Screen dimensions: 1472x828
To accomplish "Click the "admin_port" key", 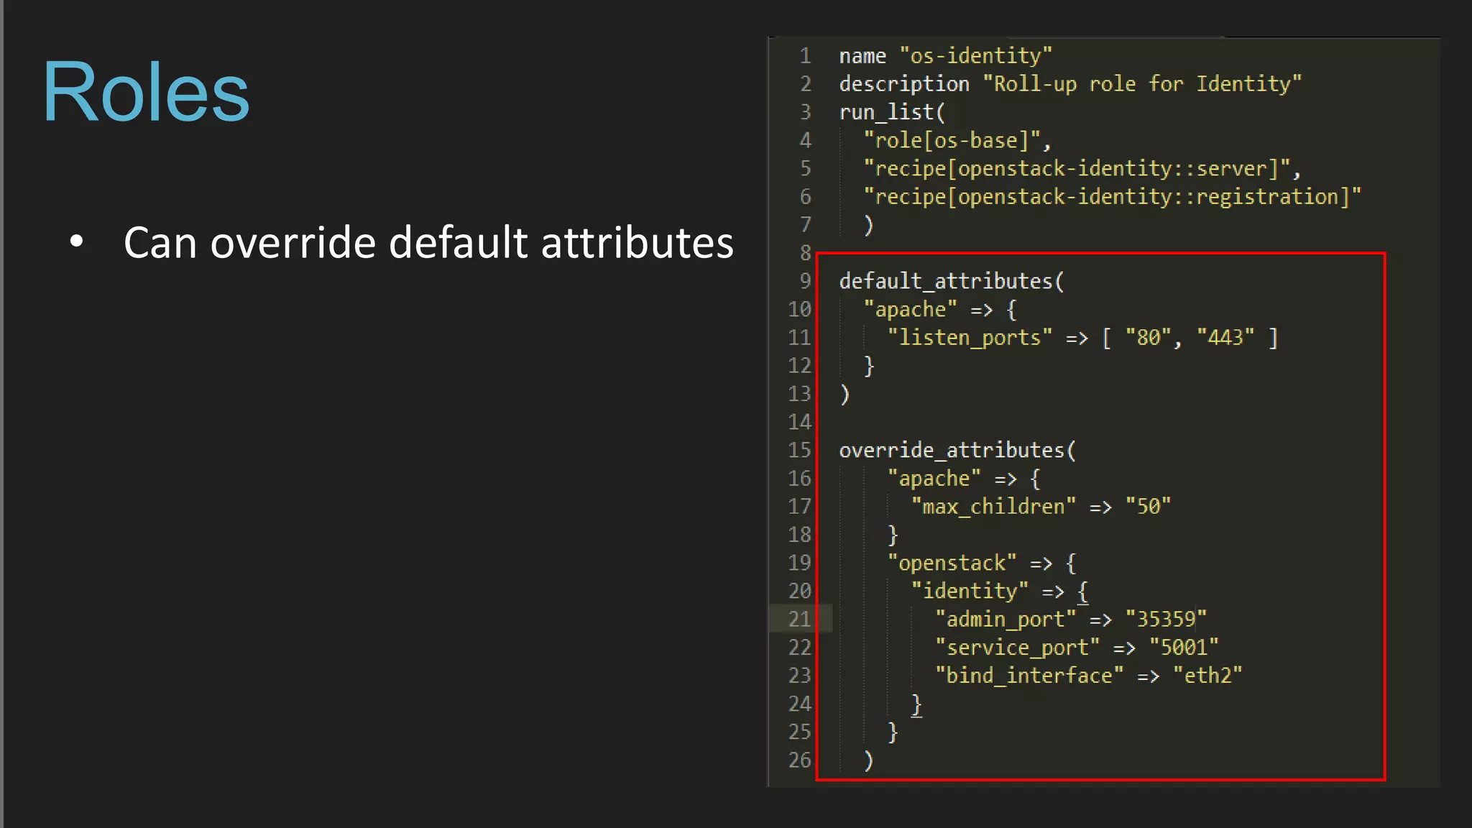I will [x=1006, y=619].
